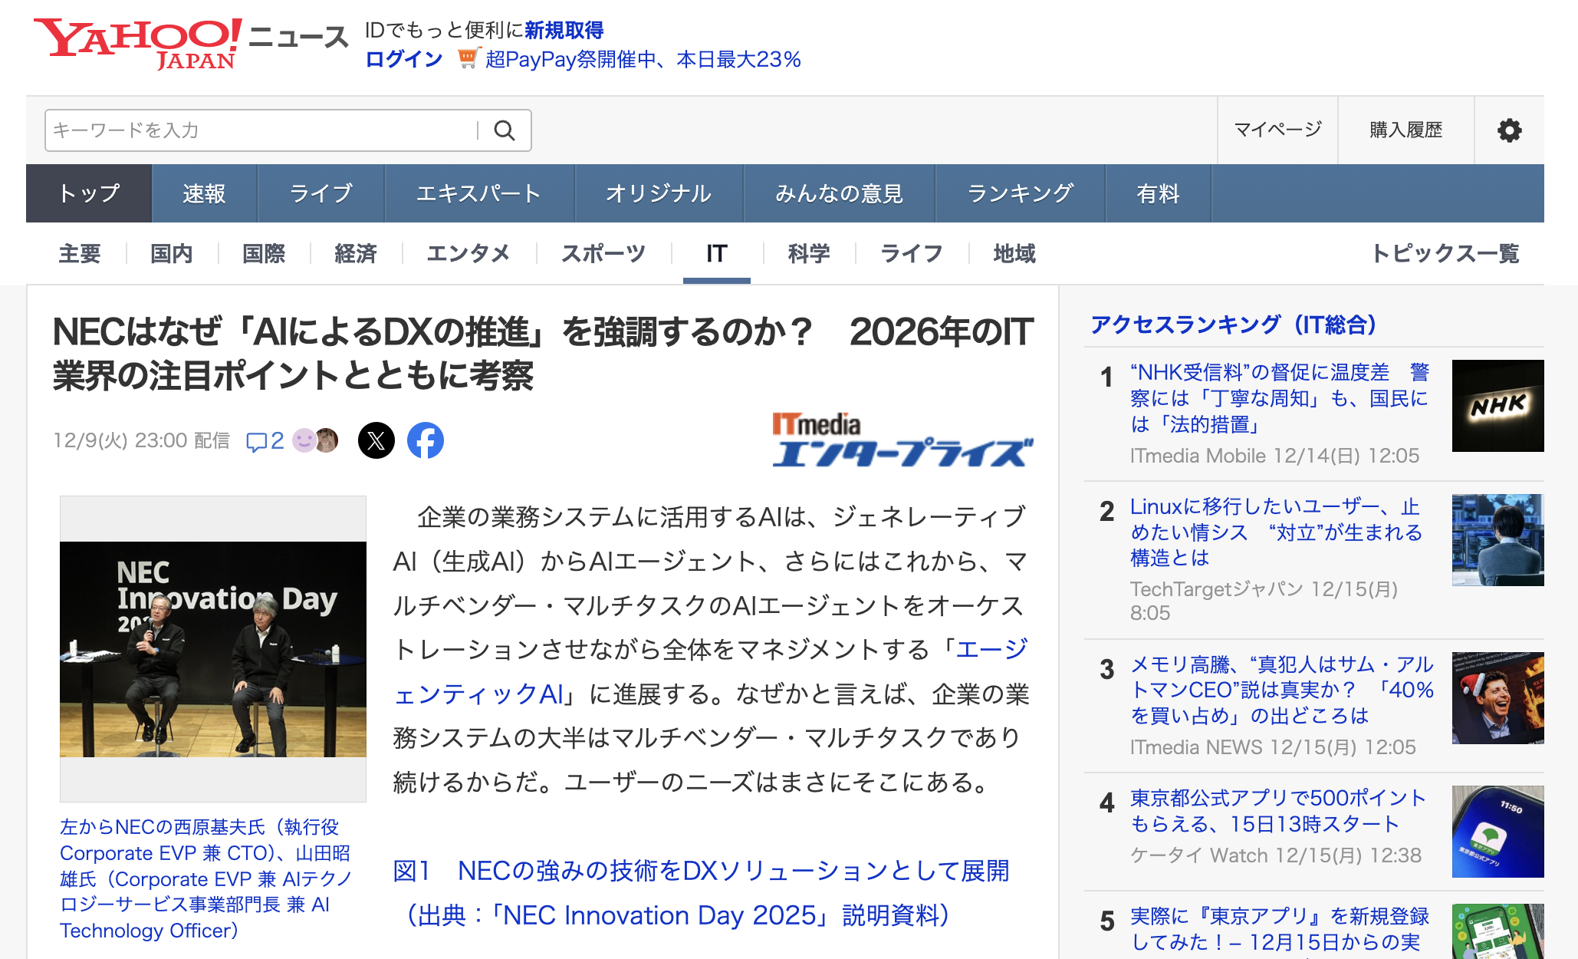This screenshot has height=959, width=1578.
Task: Open settings via the gear icon
Action: [1509, 130]
